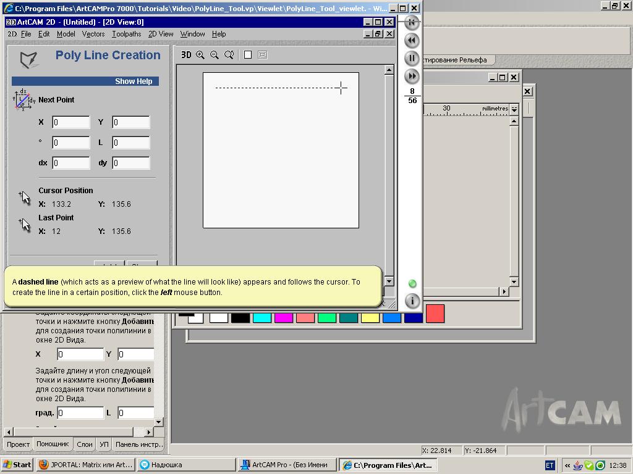
Task: Switch to the Помощник tab
Action: click(53, 444)
